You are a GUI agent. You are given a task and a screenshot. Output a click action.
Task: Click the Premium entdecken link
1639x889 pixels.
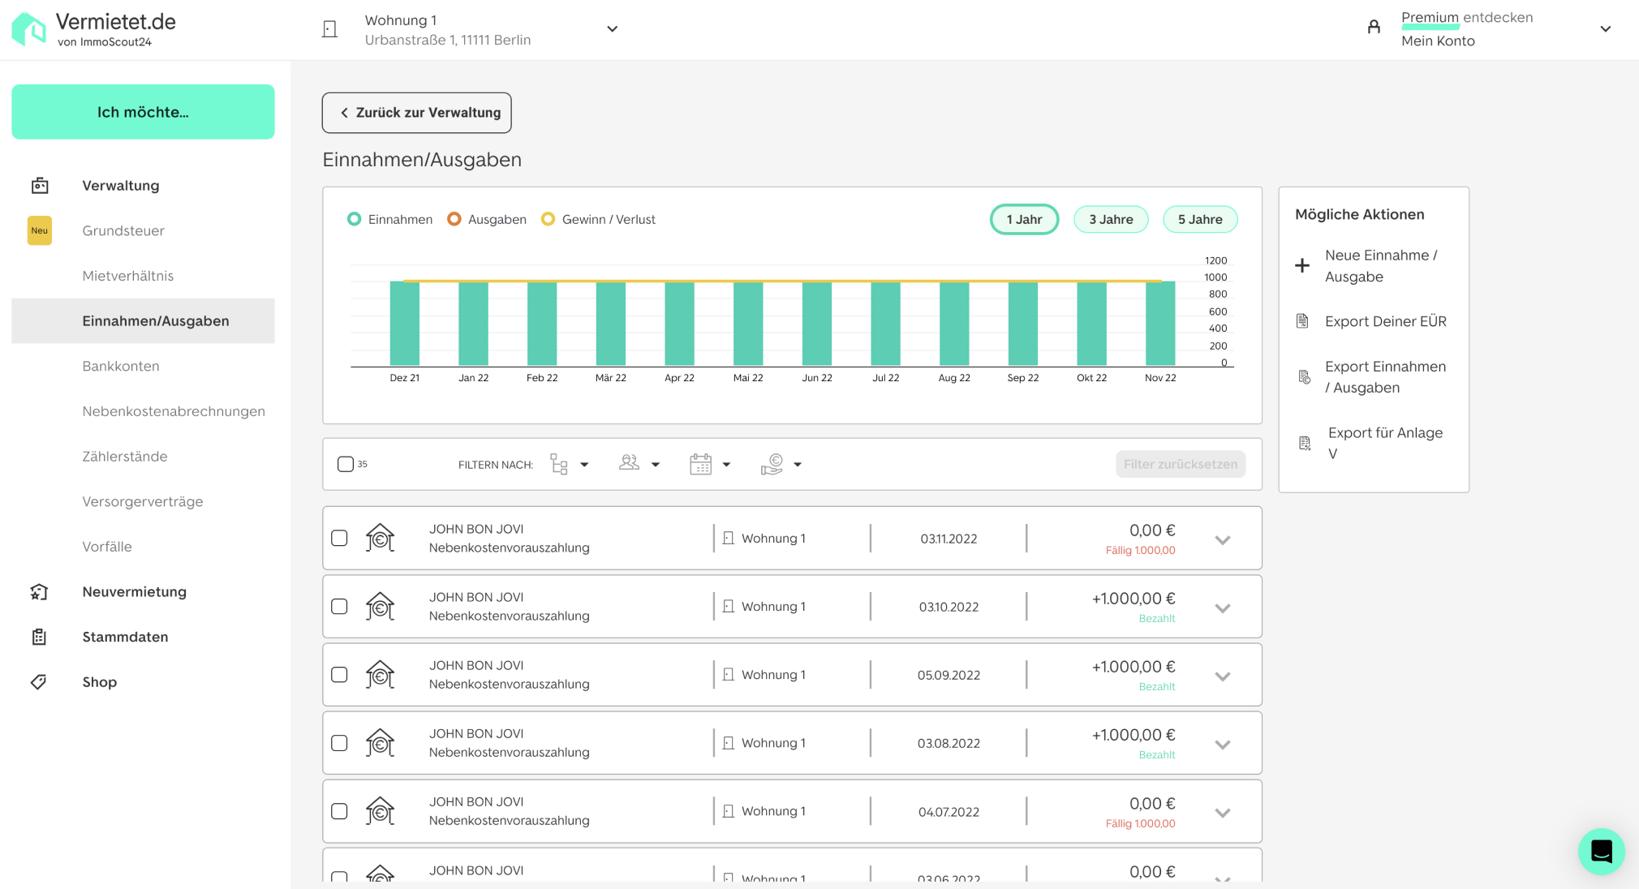[x=1467, y=18]
